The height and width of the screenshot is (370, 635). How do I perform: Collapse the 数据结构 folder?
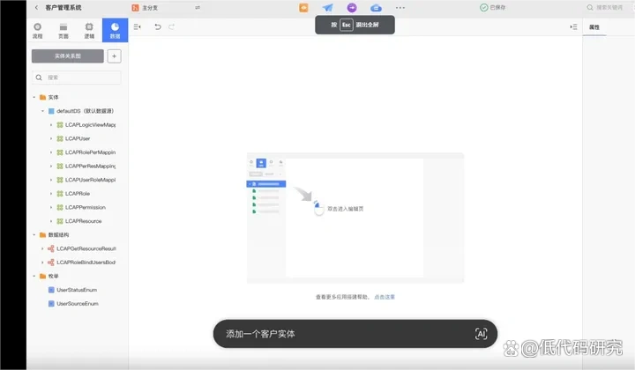(34, 234)
